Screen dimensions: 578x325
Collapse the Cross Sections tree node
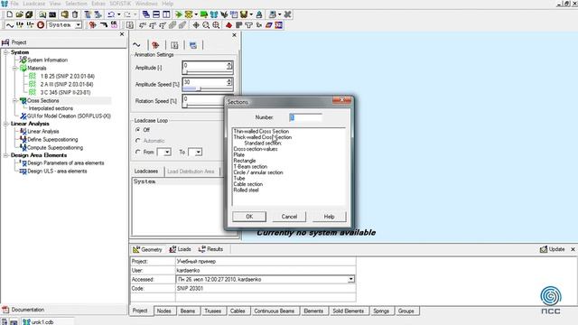click(14, 100)
